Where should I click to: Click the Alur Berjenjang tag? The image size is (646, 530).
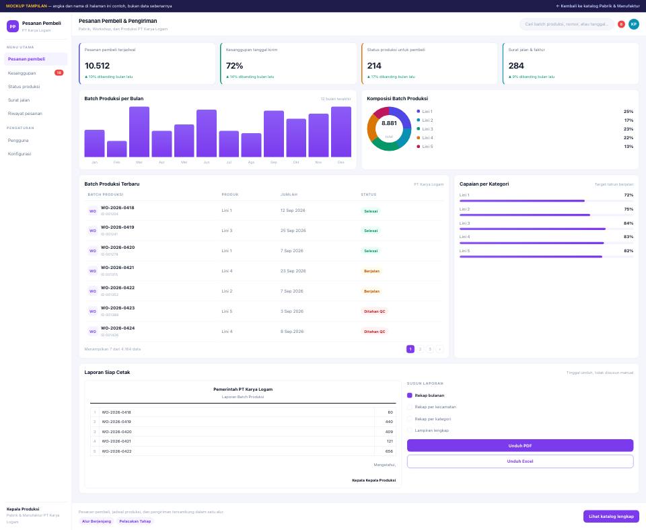tap(96, 521)
